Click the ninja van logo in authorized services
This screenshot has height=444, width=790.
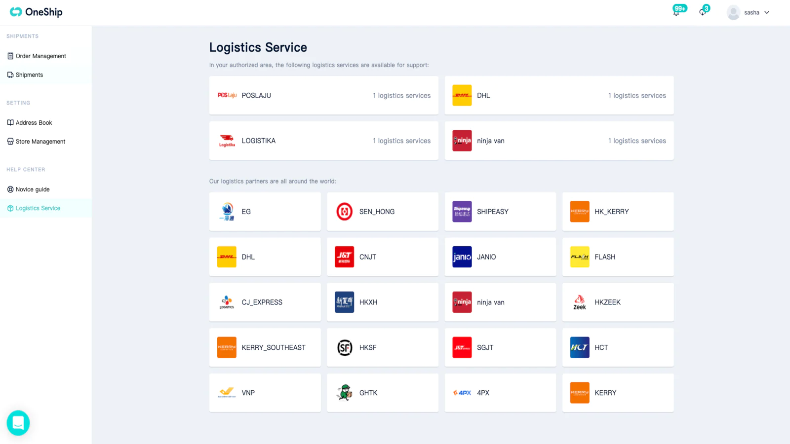[462, 141]
